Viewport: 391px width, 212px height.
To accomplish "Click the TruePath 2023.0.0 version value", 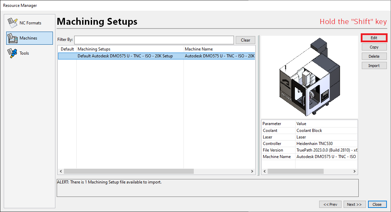I will (327, 150).
